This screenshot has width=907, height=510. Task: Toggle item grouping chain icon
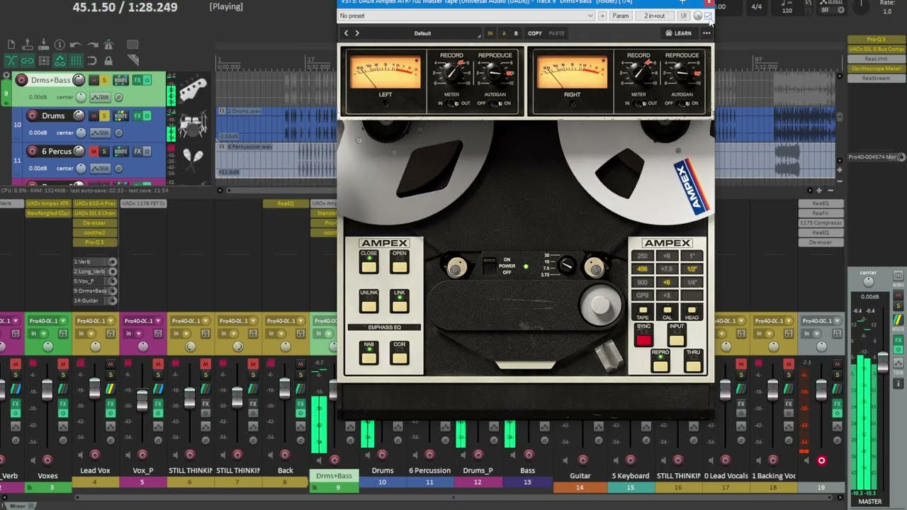tap(27, 61)
